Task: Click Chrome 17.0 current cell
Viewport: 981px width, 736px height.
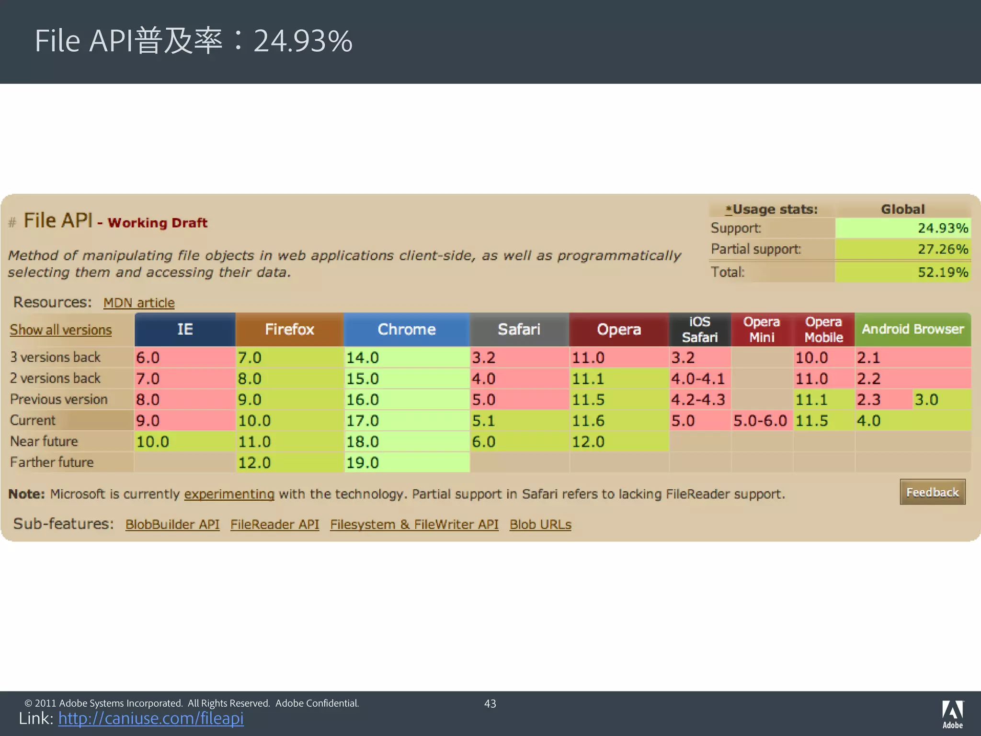Action: point(407,421)
